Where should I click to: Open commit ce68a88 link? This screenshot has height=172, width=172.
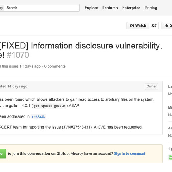(x=38, y=117)
